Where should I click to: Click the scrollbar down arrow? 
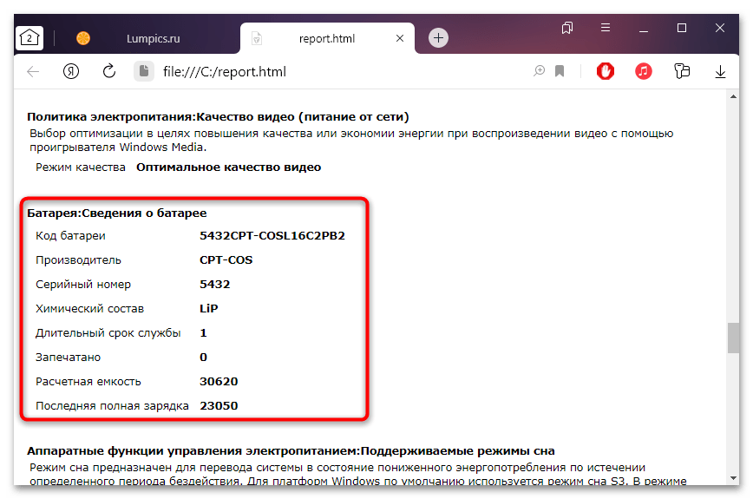(x=733, y=478)
